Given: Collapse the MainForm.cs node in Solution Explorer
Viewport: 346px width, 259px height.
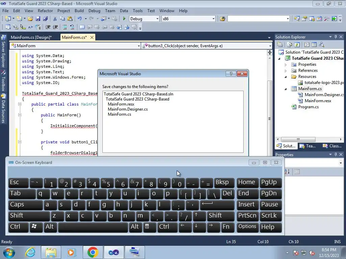Looking at the screenshot, I should coord(286,89).
